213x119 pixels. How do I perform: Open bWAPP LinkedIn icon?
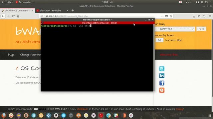(162, 76)
